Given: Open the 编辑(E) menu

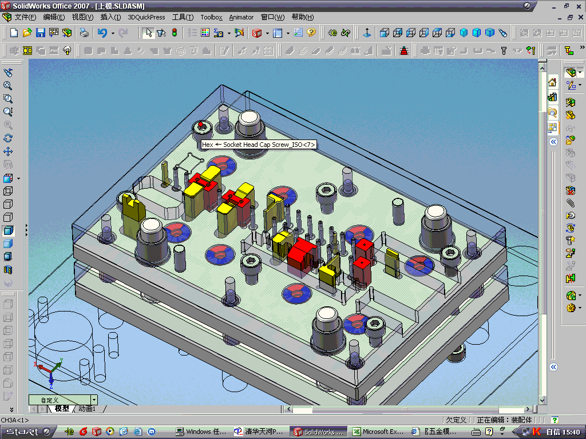Looking at the screenshot, I should point(54,17).
